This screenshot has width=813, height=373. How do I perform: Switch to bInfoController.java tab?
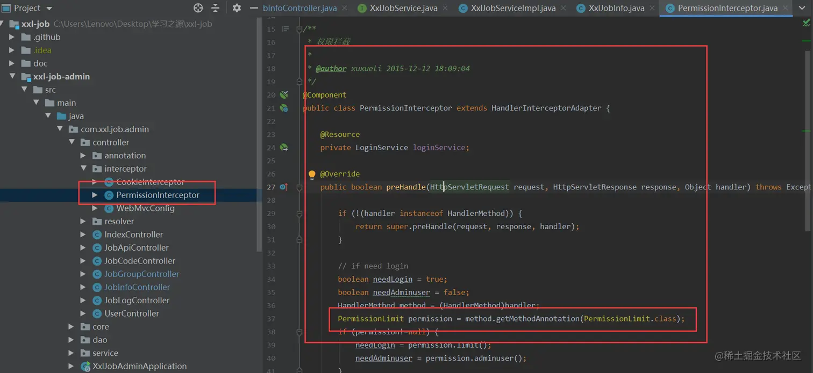click(299, 8)
